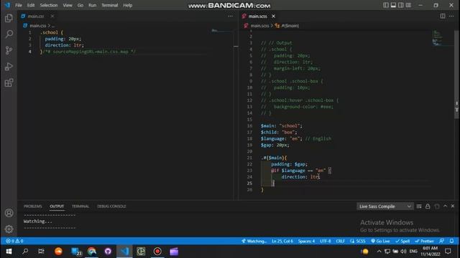
Task: Click the Watching status bar button
Action: 254,241
